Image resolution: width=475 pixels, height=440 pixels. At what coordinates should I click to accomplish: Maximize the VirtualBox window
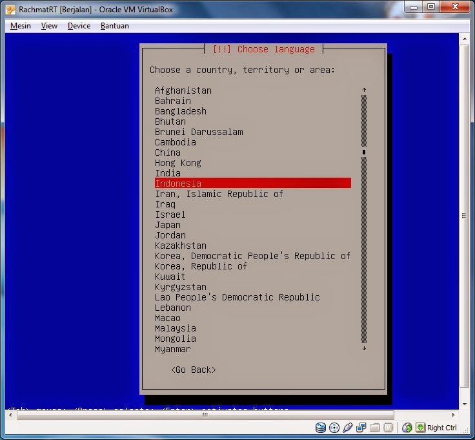[430, 6]
